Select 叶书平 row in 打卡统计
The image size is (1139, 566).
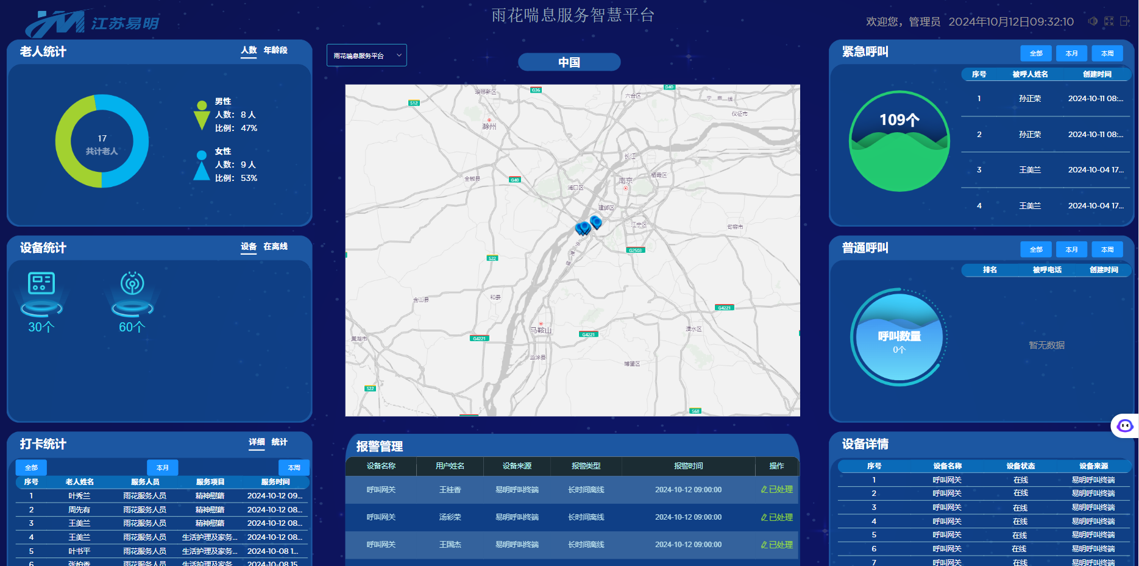(162, 551)
